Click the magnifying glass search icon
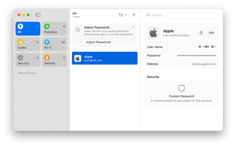 pos(148,15)
